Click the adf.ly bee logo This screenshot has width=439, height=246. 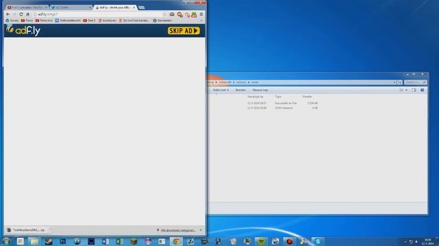(23, 30)
